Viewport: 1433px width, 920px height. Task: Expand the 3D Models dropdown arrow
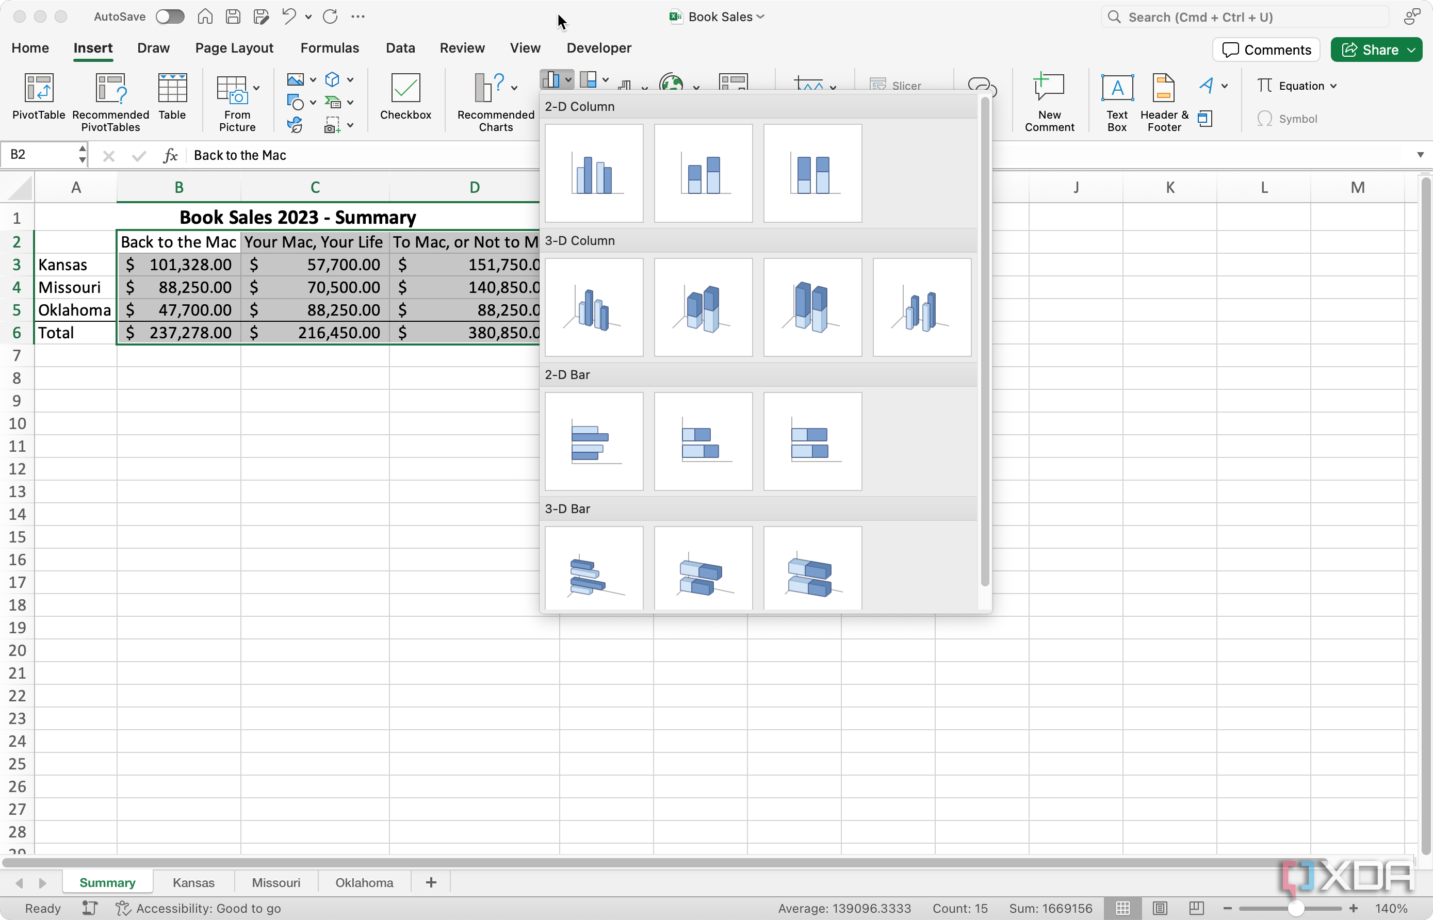(x=350, y=80)
